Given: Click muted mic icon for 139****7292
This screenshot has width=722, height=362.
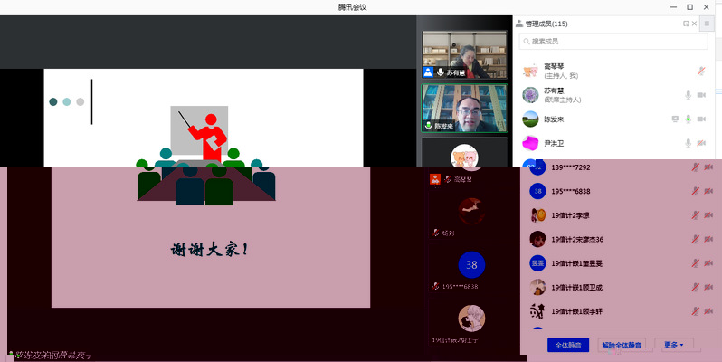Looking at the screenshot, I should [696, 167].
